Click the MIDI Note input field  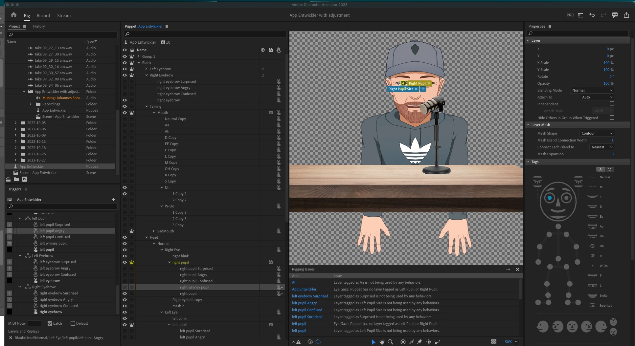(34, 323)
